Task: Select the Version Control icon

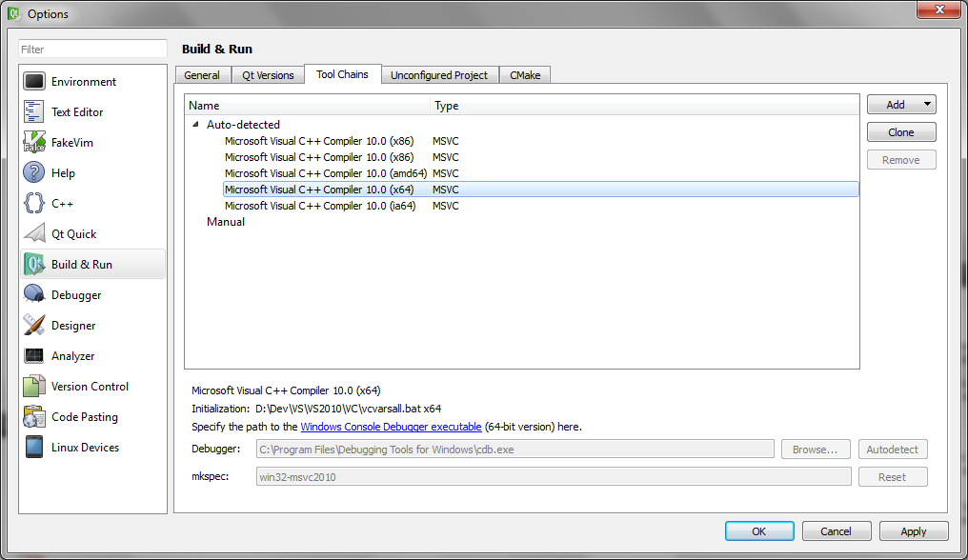Action: [34, 387]
